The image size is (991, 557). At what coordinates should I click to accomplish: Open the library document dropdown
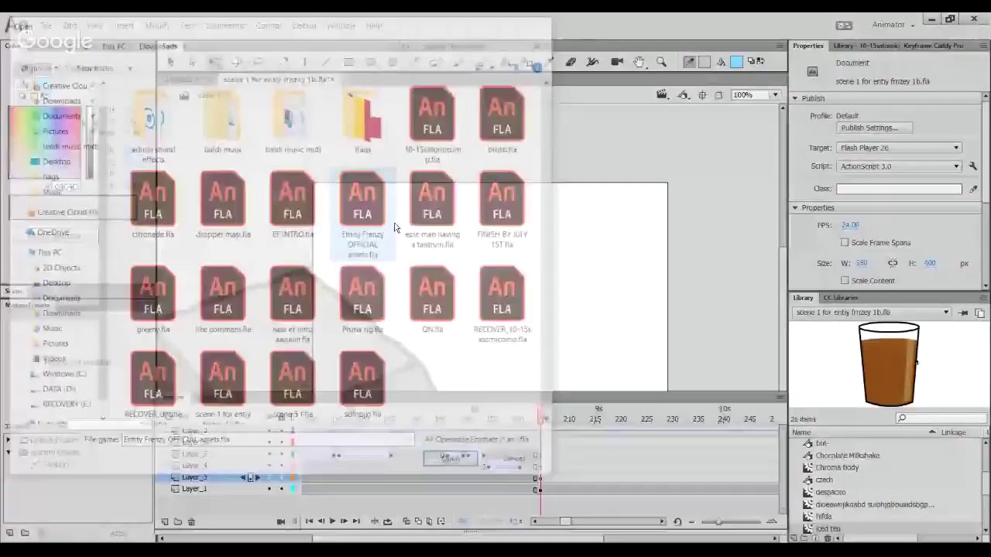871,313
